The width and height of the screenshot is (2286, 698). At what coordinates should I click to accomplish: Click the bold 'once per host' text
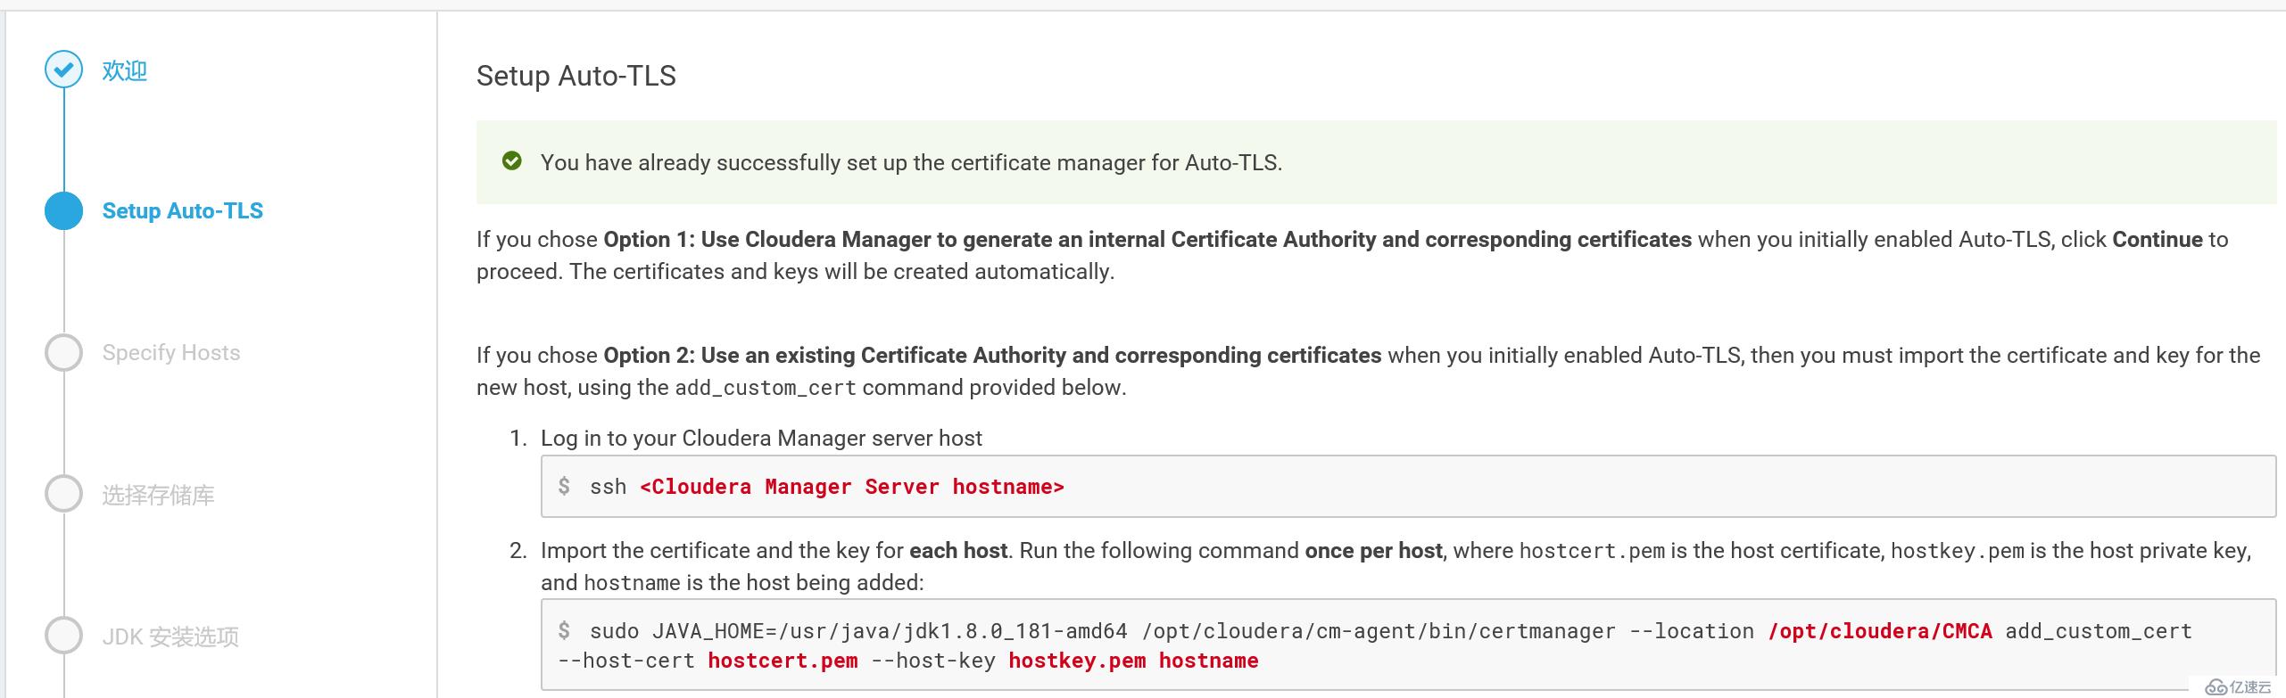(1373, 551)
